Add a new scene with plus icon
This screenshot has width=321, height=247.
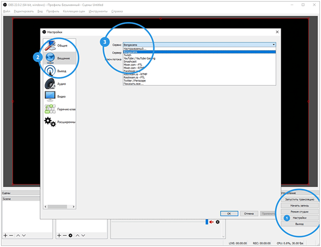pyautogui.click(x=5, y=236)
